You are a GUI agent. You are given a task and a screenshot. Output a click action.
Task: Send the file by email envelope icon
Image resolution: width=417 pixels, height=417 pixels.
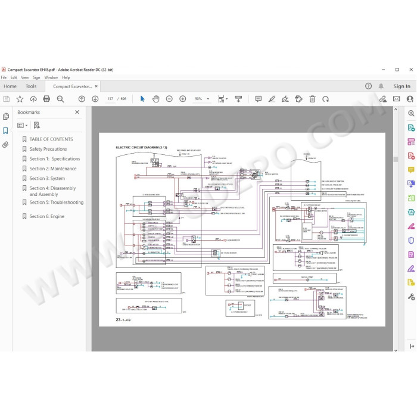coord(397,99)
